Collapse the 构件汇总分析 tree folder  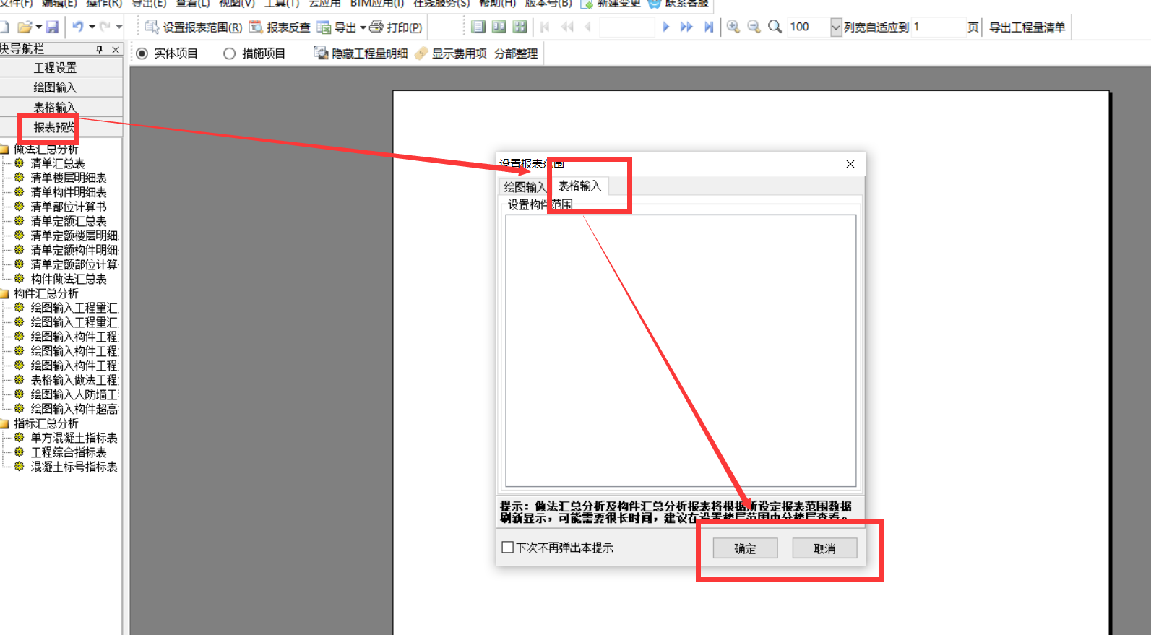tap(4, 294)
